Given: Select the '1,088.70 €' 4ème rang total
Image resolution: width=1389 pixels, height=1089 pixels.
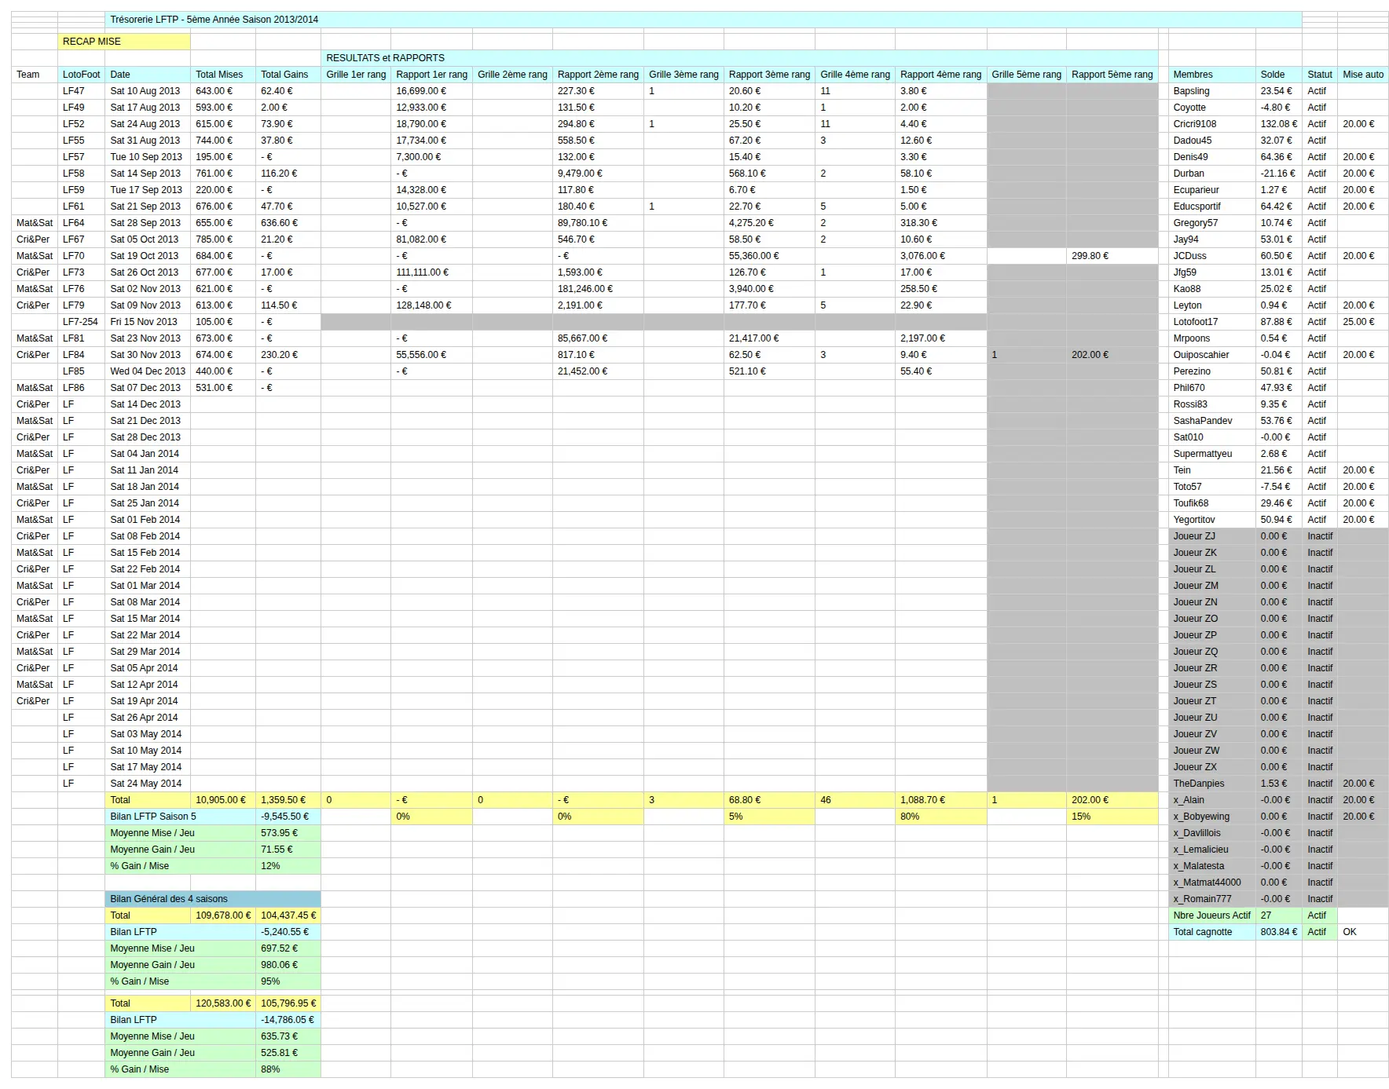Looking at the screenshot, I should click(940, 800).
